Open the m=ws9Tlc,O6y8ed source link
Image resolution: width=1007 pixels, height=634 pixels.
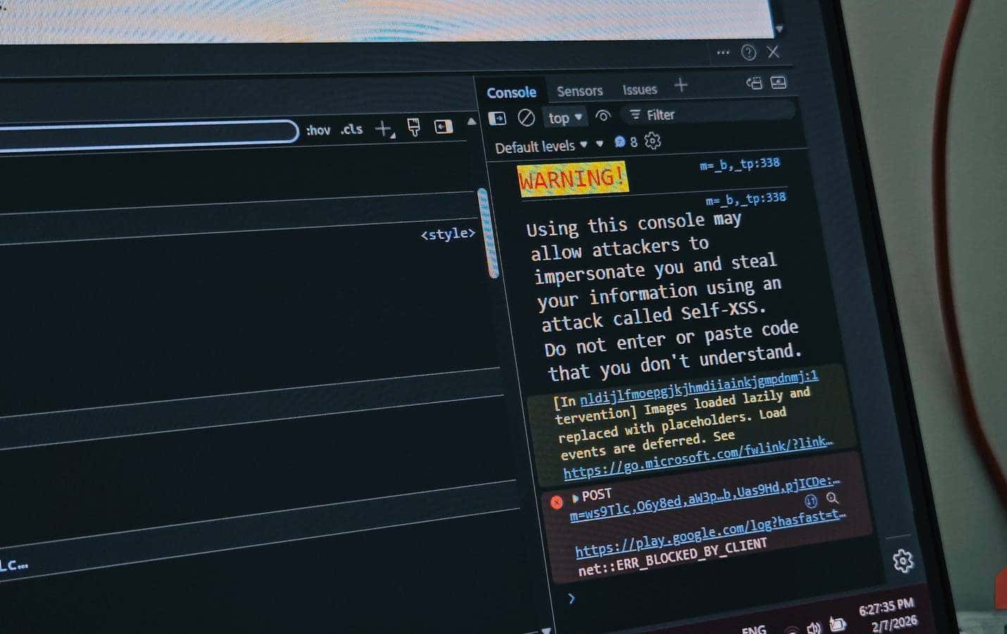coord(704,499)
